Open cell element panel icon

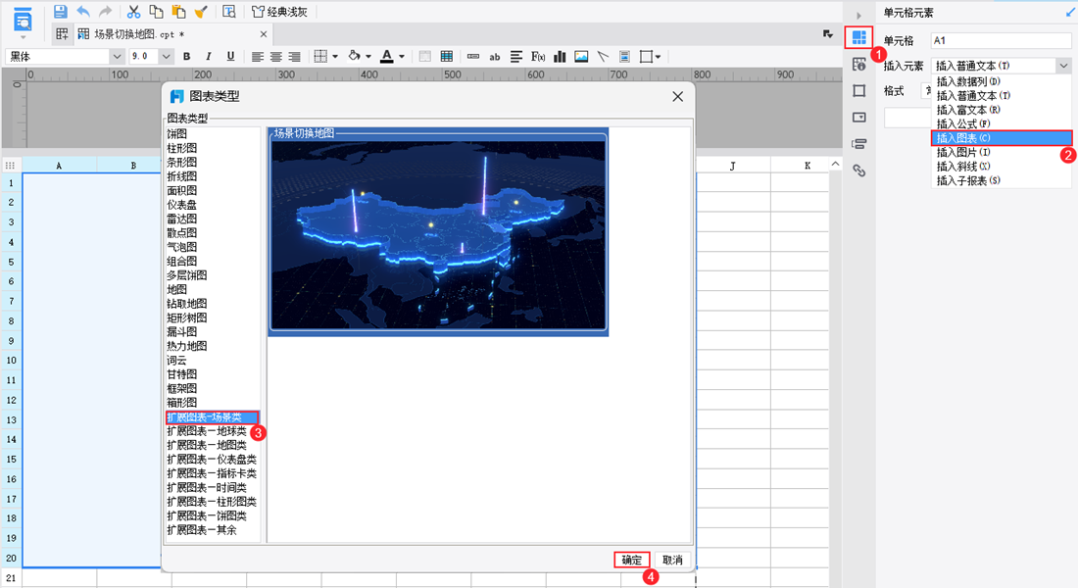tap(858, 37)
